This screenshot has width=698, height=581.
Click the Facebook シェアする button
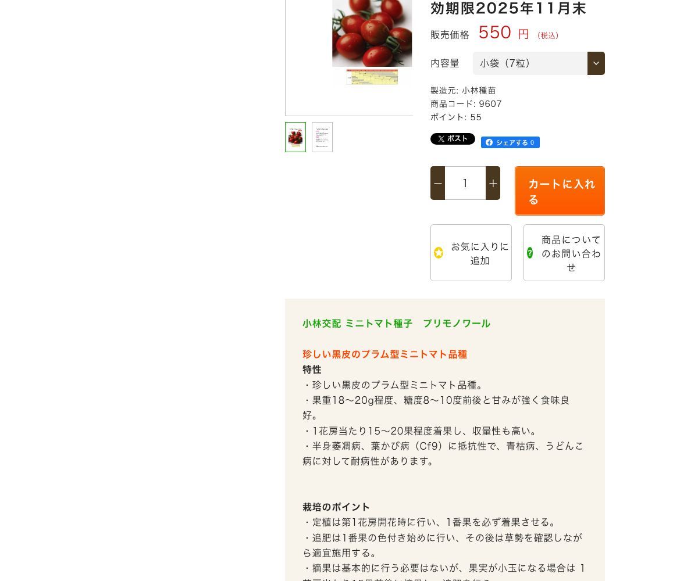[x=510, y=142]
